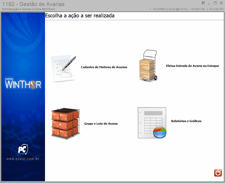Click the red power exit button

(218, 173)
